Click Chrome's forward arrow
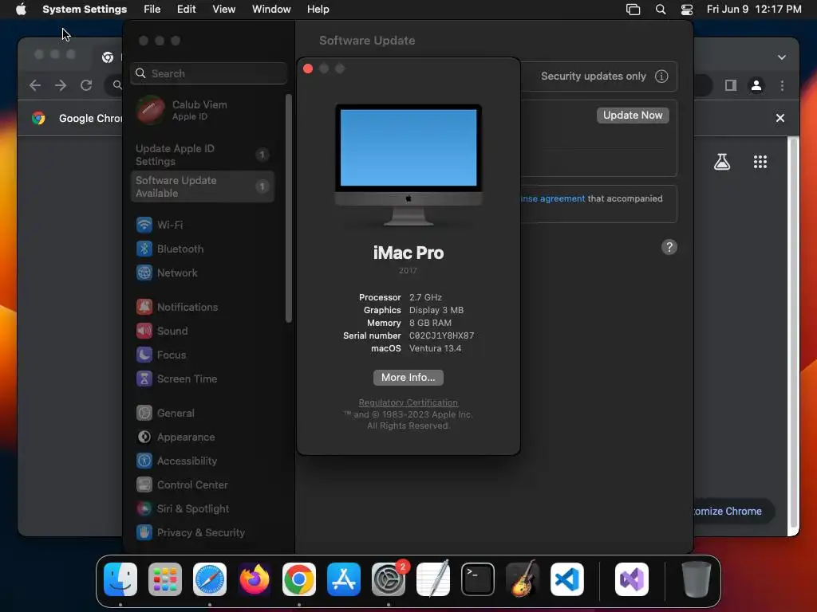The height and width of the screenshot is (612, 817). pos(61,85)
